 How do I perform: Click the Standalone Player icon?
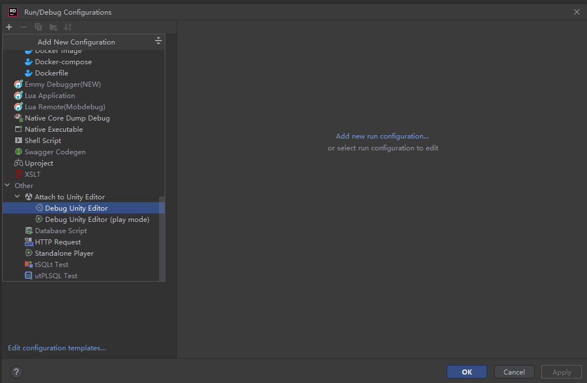click(28, 253)
